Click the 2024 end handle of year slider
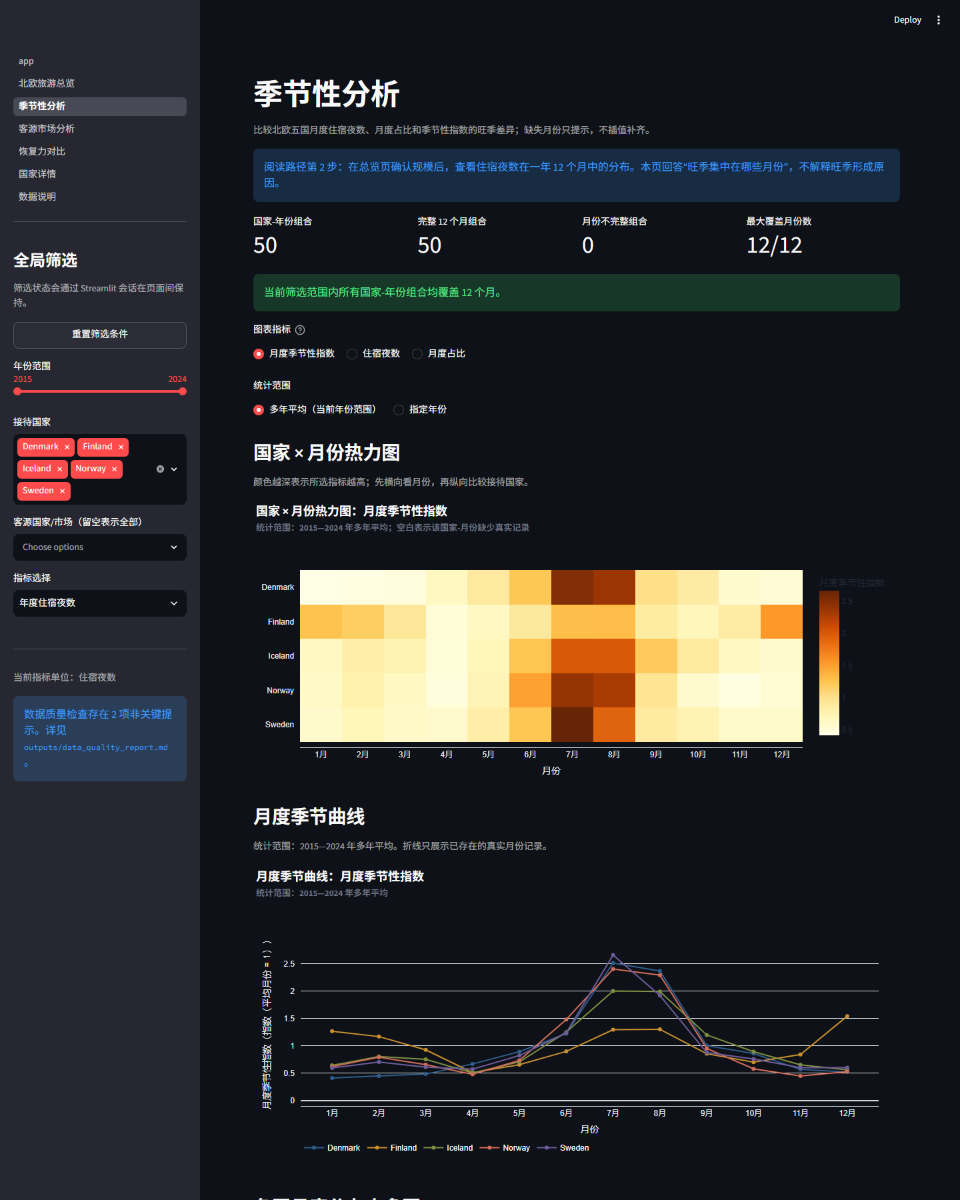The image size is (960, 1200). click(183, 392)
